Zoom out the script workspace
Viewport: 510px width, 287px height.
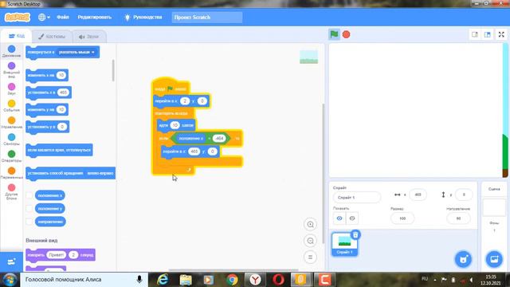[310, 241]
